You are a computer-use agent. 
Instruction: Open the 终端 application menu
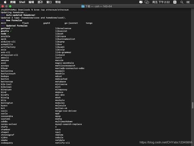pyautogui.click(x=13, y=2)
